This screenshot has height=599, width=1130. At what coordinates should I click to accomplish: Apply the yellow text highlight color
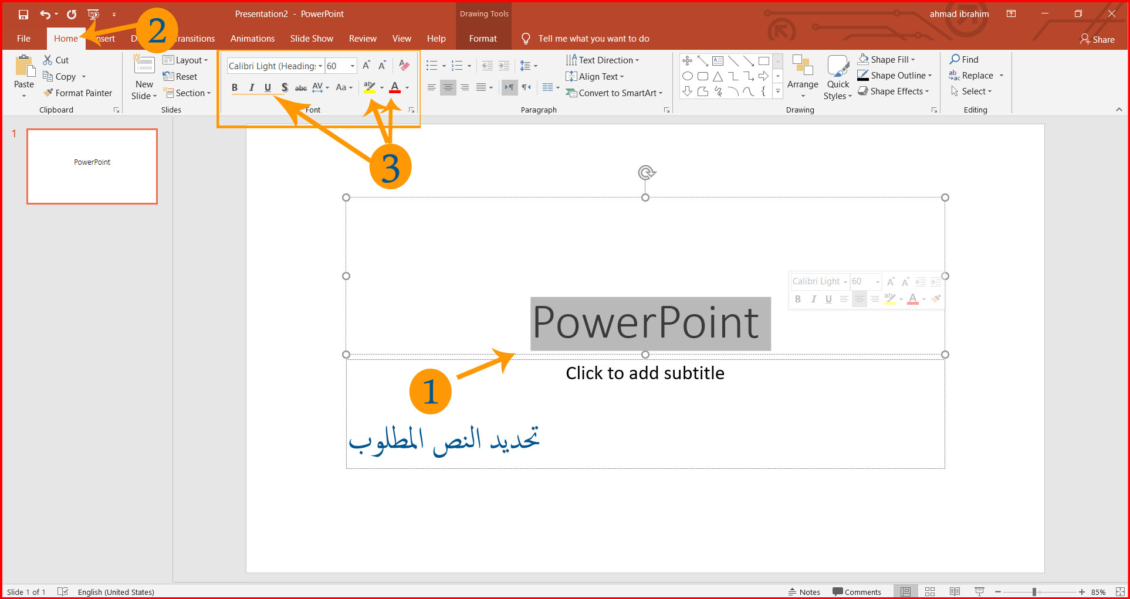(369, 87)
